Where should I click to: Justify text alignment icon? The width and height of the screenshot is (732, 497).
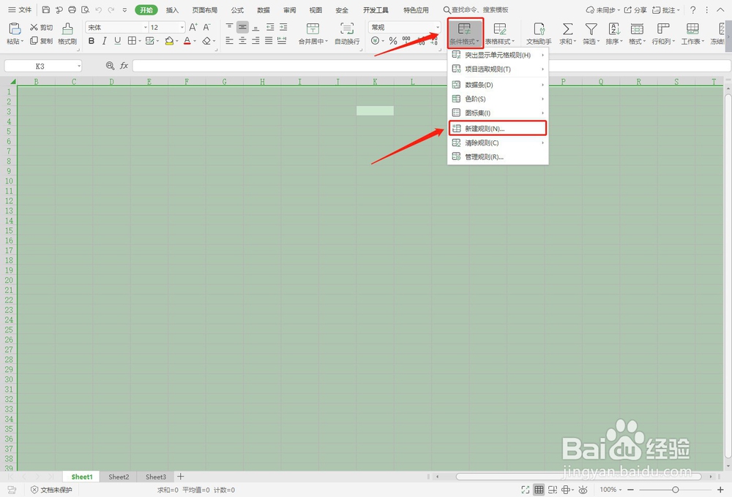click(x=269, y=41)
